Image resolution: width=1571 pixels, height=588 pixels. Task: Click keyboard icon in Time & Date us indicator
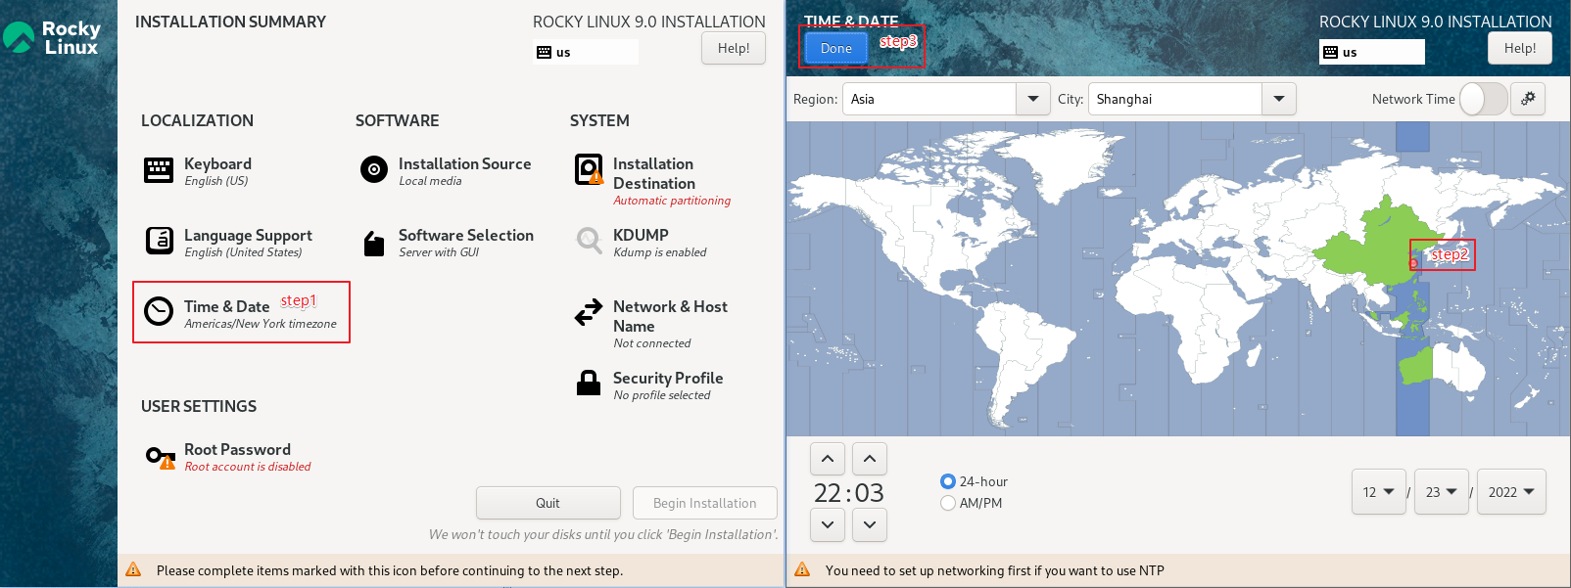1330,52
